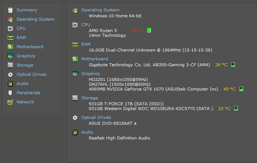
Task: Click the GPU temperature indicator beside 40 °C
Action: (x=241, y=89)
